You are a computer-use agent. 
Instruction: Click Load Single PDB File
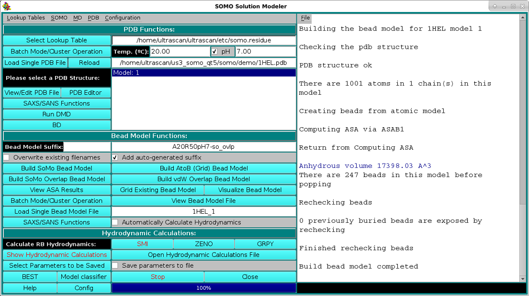coord(35,63)
